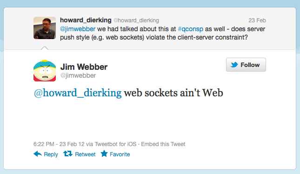The width and height of the screenshot is (300, 174).
Task: Open howard_dierking's profile photo
Action: (45, 28)
